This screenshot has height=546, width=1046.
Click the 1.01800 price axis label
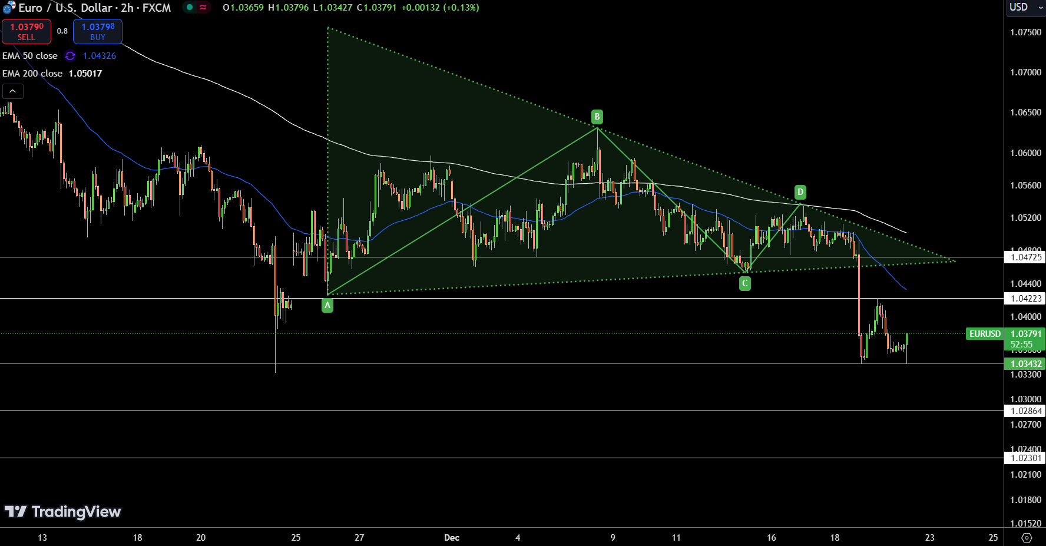click(x=1025, y=500)
